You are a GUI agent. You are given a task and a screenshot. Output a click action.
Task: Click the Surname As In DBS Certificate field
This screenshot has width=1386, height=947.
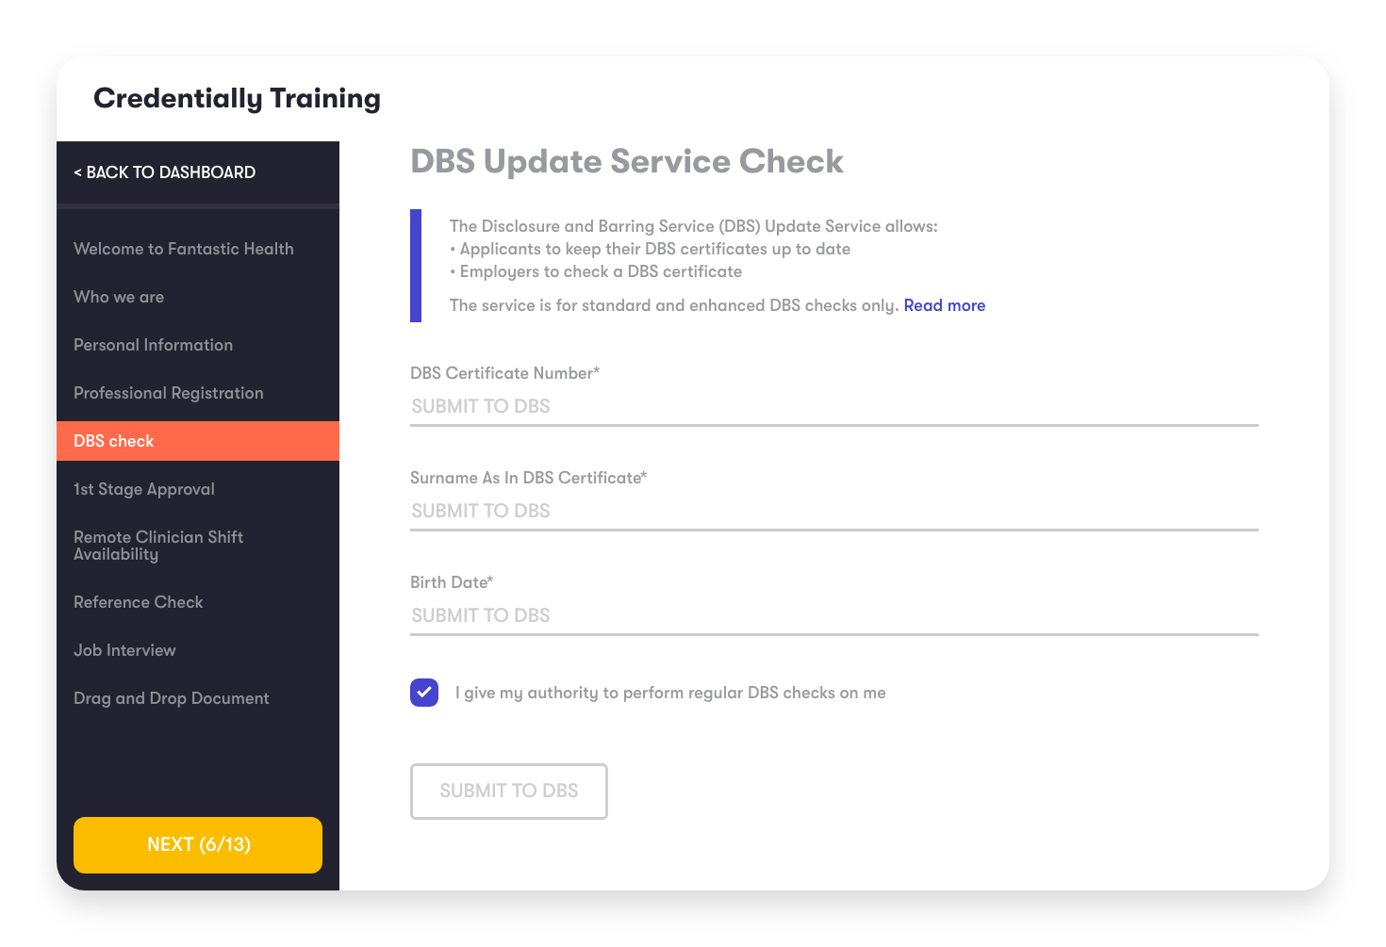833,511
